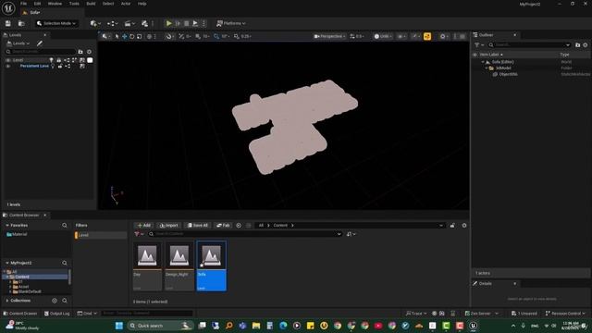
Task: Click the Unreal Engine logo
Action: 8,8
